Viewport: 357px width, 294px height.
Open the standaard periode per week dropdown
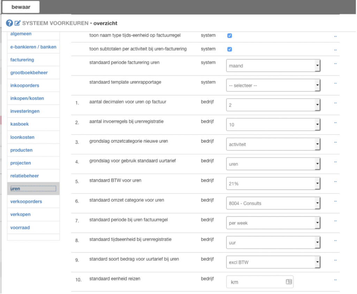click(x=273, y=223)
